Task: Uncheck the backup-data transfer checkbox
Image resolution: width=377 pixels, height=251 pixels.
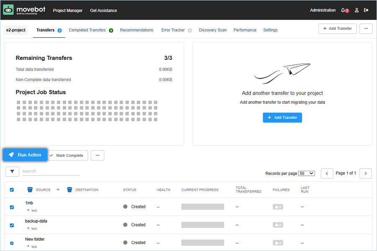Action: 12,225
